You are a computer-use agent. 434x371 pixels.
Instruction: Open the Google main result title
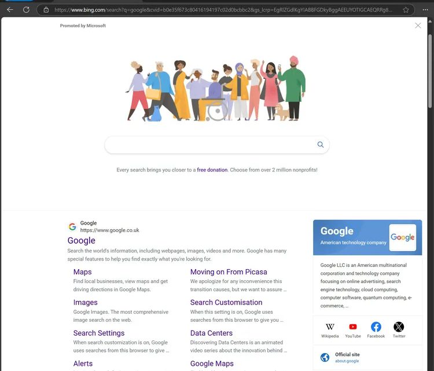coord(82,240)
